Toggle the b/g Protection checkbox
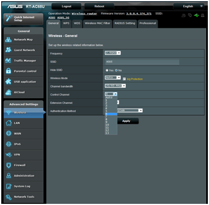The height and width of the screenshot is (205, 209). (124, 79)
